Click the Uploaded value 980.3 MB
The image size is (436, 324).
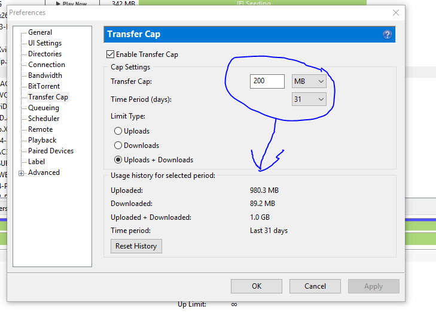264,190
